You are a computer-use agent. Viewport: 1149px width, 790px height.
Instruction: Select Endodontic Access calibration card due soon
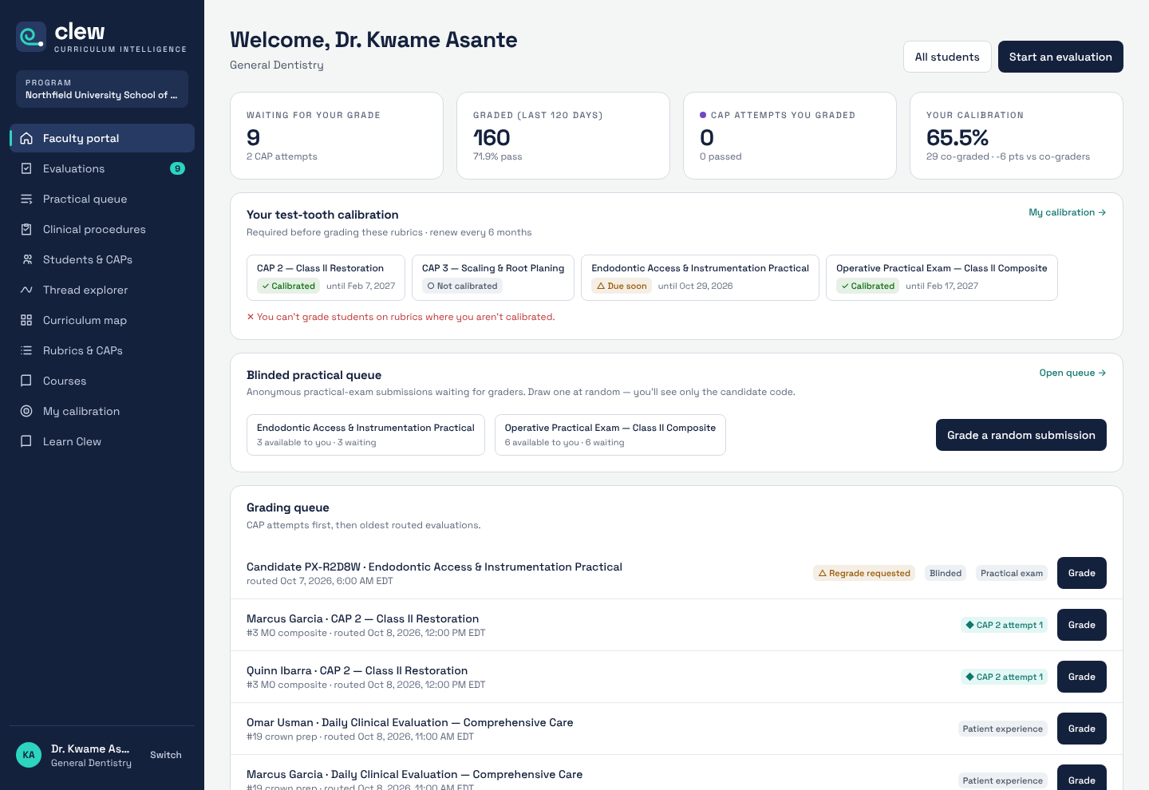point(700,278)
